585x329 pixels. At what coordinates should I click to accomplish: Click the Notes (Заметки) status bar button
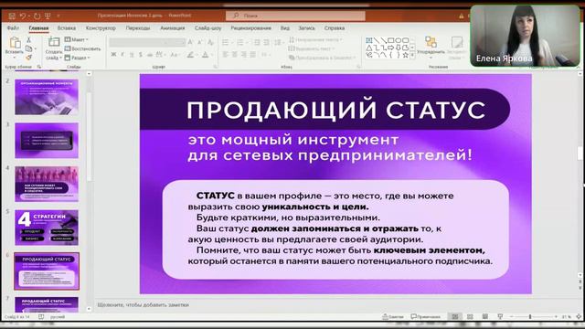(393, 317)
